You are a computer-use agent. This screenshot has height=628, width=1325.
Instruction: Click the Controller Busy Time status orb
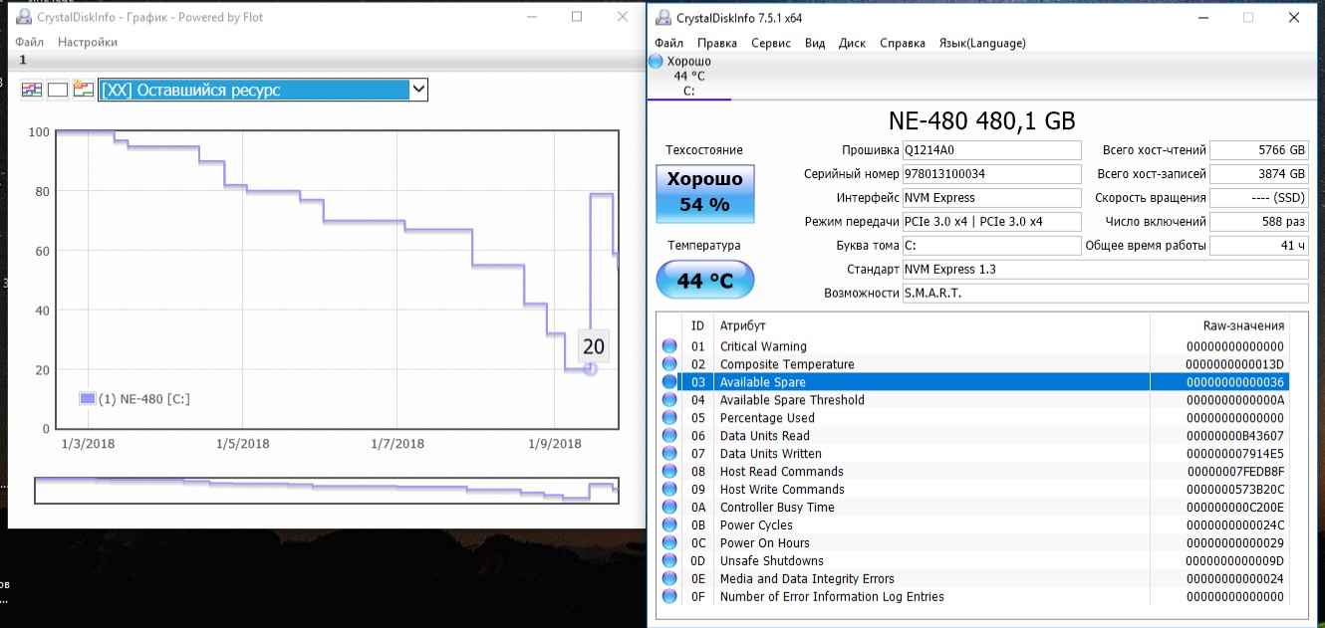[x=669, y=508]
